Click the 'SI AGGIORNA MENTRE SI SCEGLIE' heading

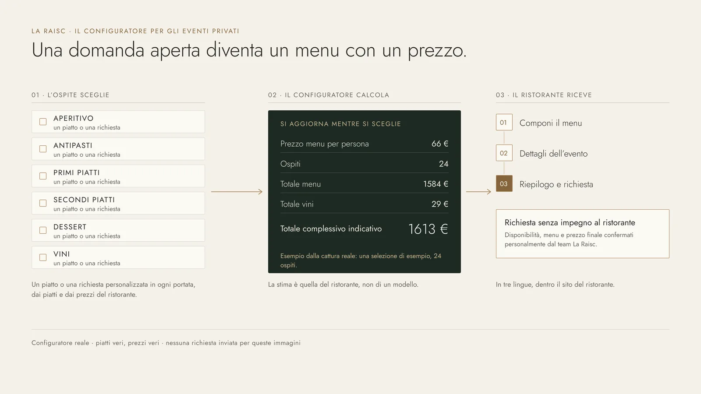click(x=341, y=124)
